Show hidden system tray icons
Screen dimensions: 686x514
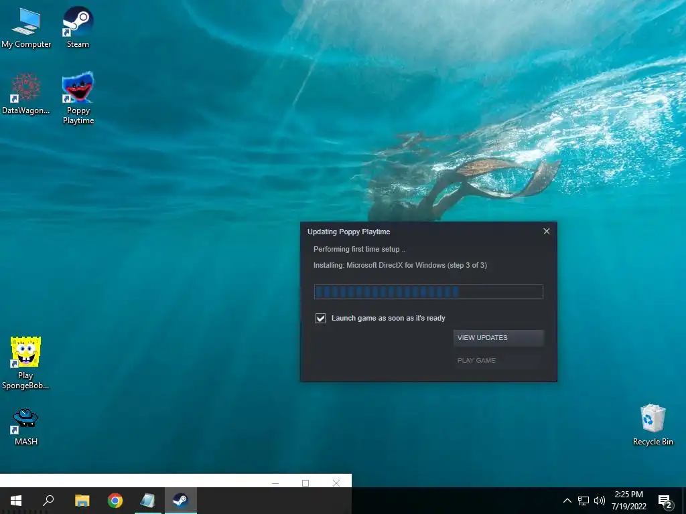tap(567, 501)
